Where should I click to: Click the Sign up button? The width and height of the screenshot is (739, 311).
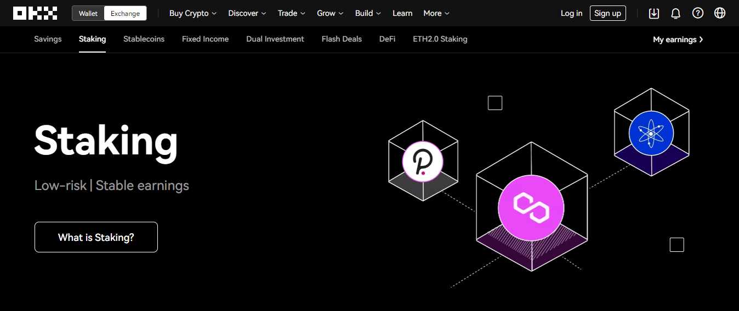tap(607, 13)
